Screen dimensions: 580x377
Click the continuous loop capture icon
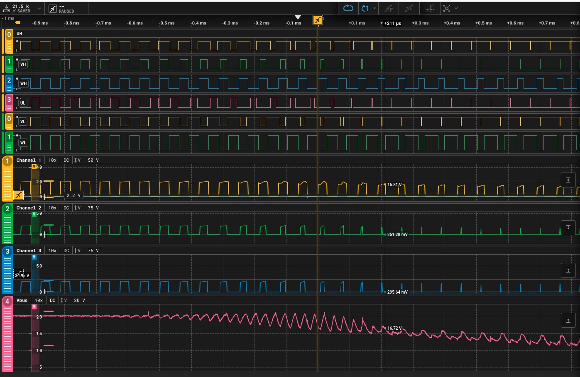pos(348,8)
